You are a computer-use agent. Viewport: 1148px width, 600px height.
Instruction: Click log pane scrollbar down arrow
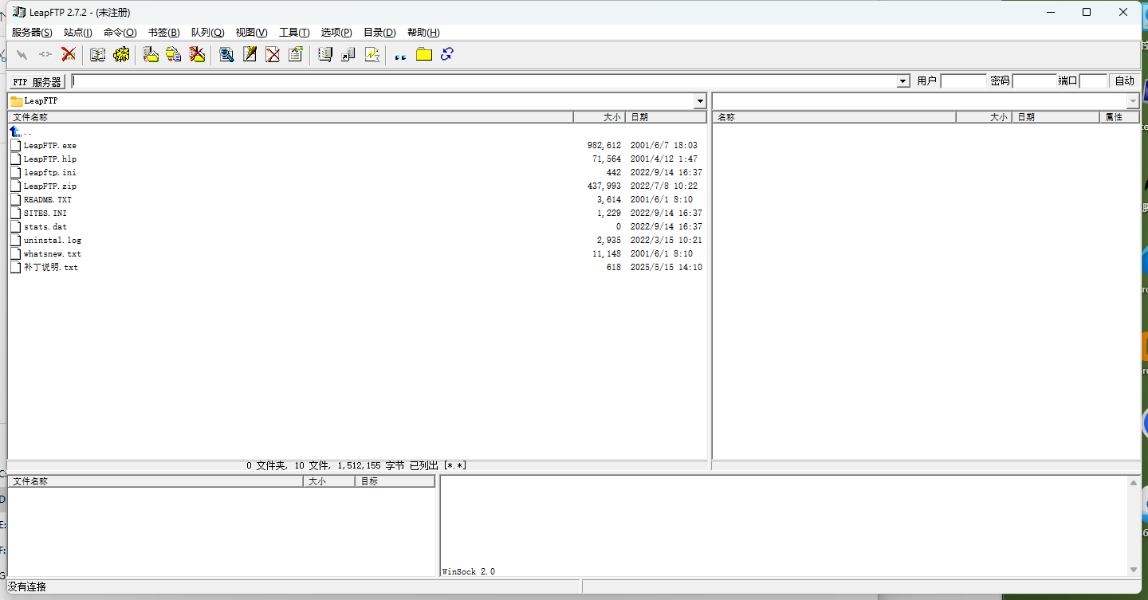(x=1134, y=570)
